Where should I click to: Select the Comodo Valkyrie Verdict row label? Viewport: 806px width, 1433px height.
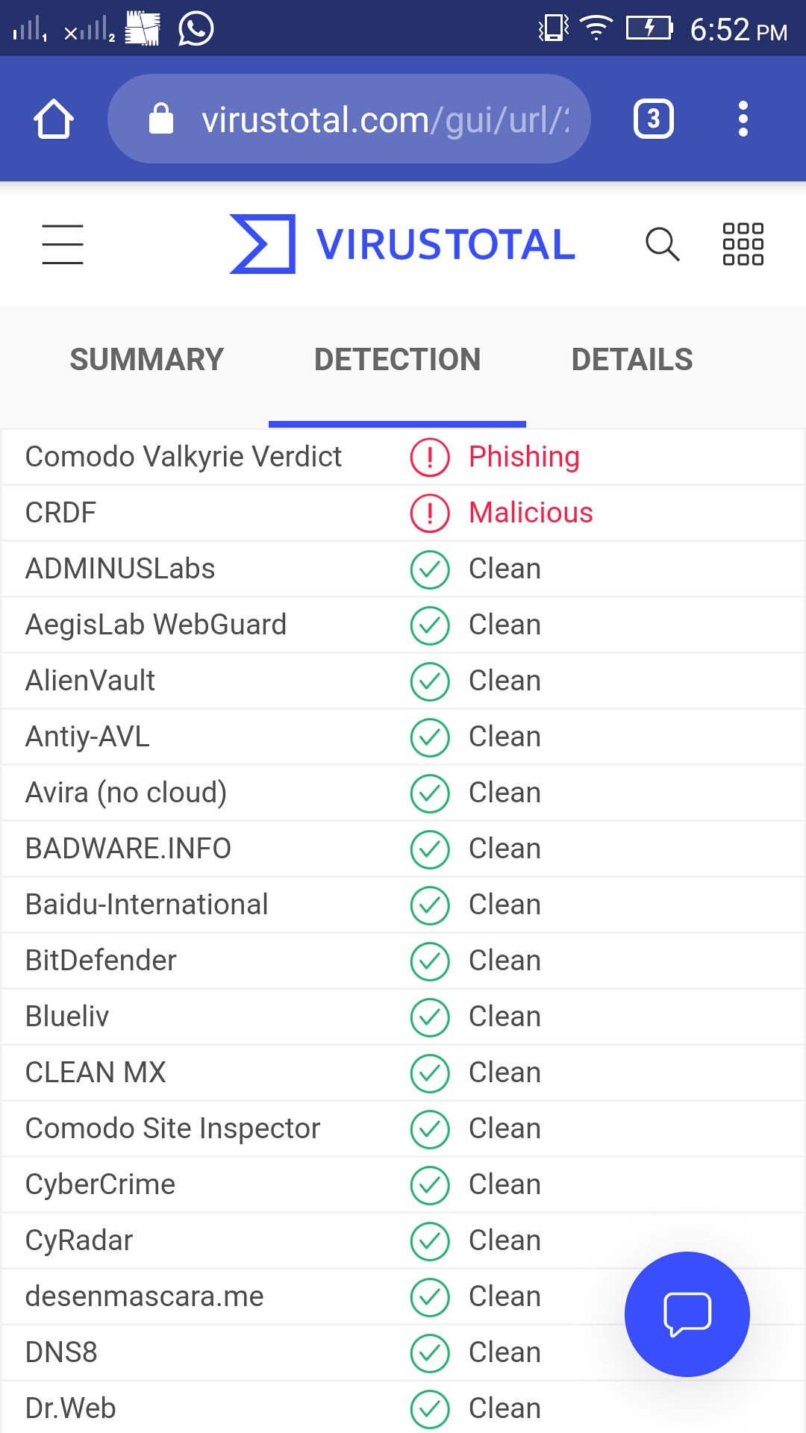pyautogui.click(x=184, y=457)
